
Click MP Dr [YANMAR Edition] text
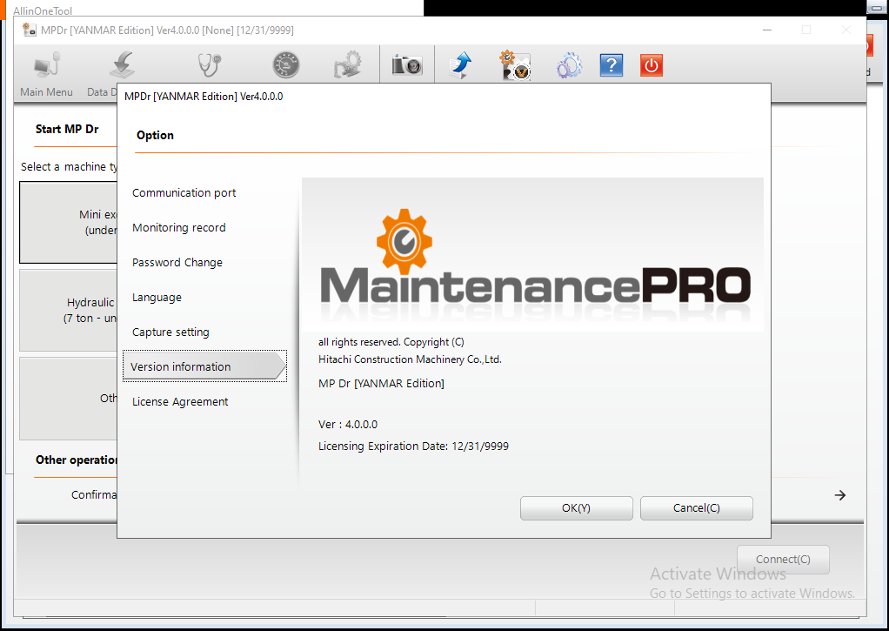pyautogui.click(x=381, y=384)
